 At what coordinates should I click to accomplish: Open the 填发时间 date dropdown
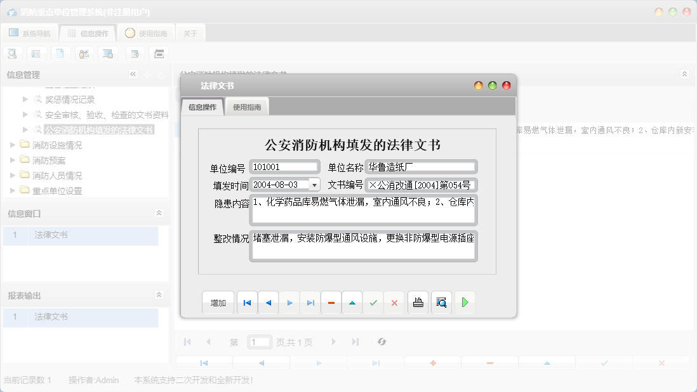(x=314, y=185)
